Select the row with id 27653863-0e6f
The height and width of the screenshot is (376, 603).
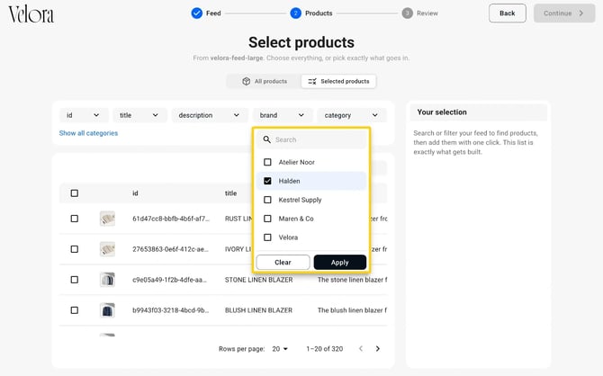point(75,249)
